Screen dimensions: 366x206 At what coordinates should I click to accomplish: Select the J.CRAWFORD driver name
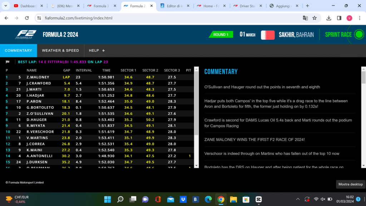click(x=39, y=83)
